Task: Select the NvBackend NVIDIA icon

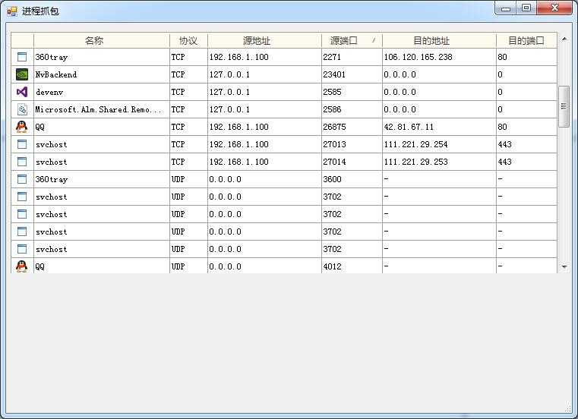Action: (22, 74)
